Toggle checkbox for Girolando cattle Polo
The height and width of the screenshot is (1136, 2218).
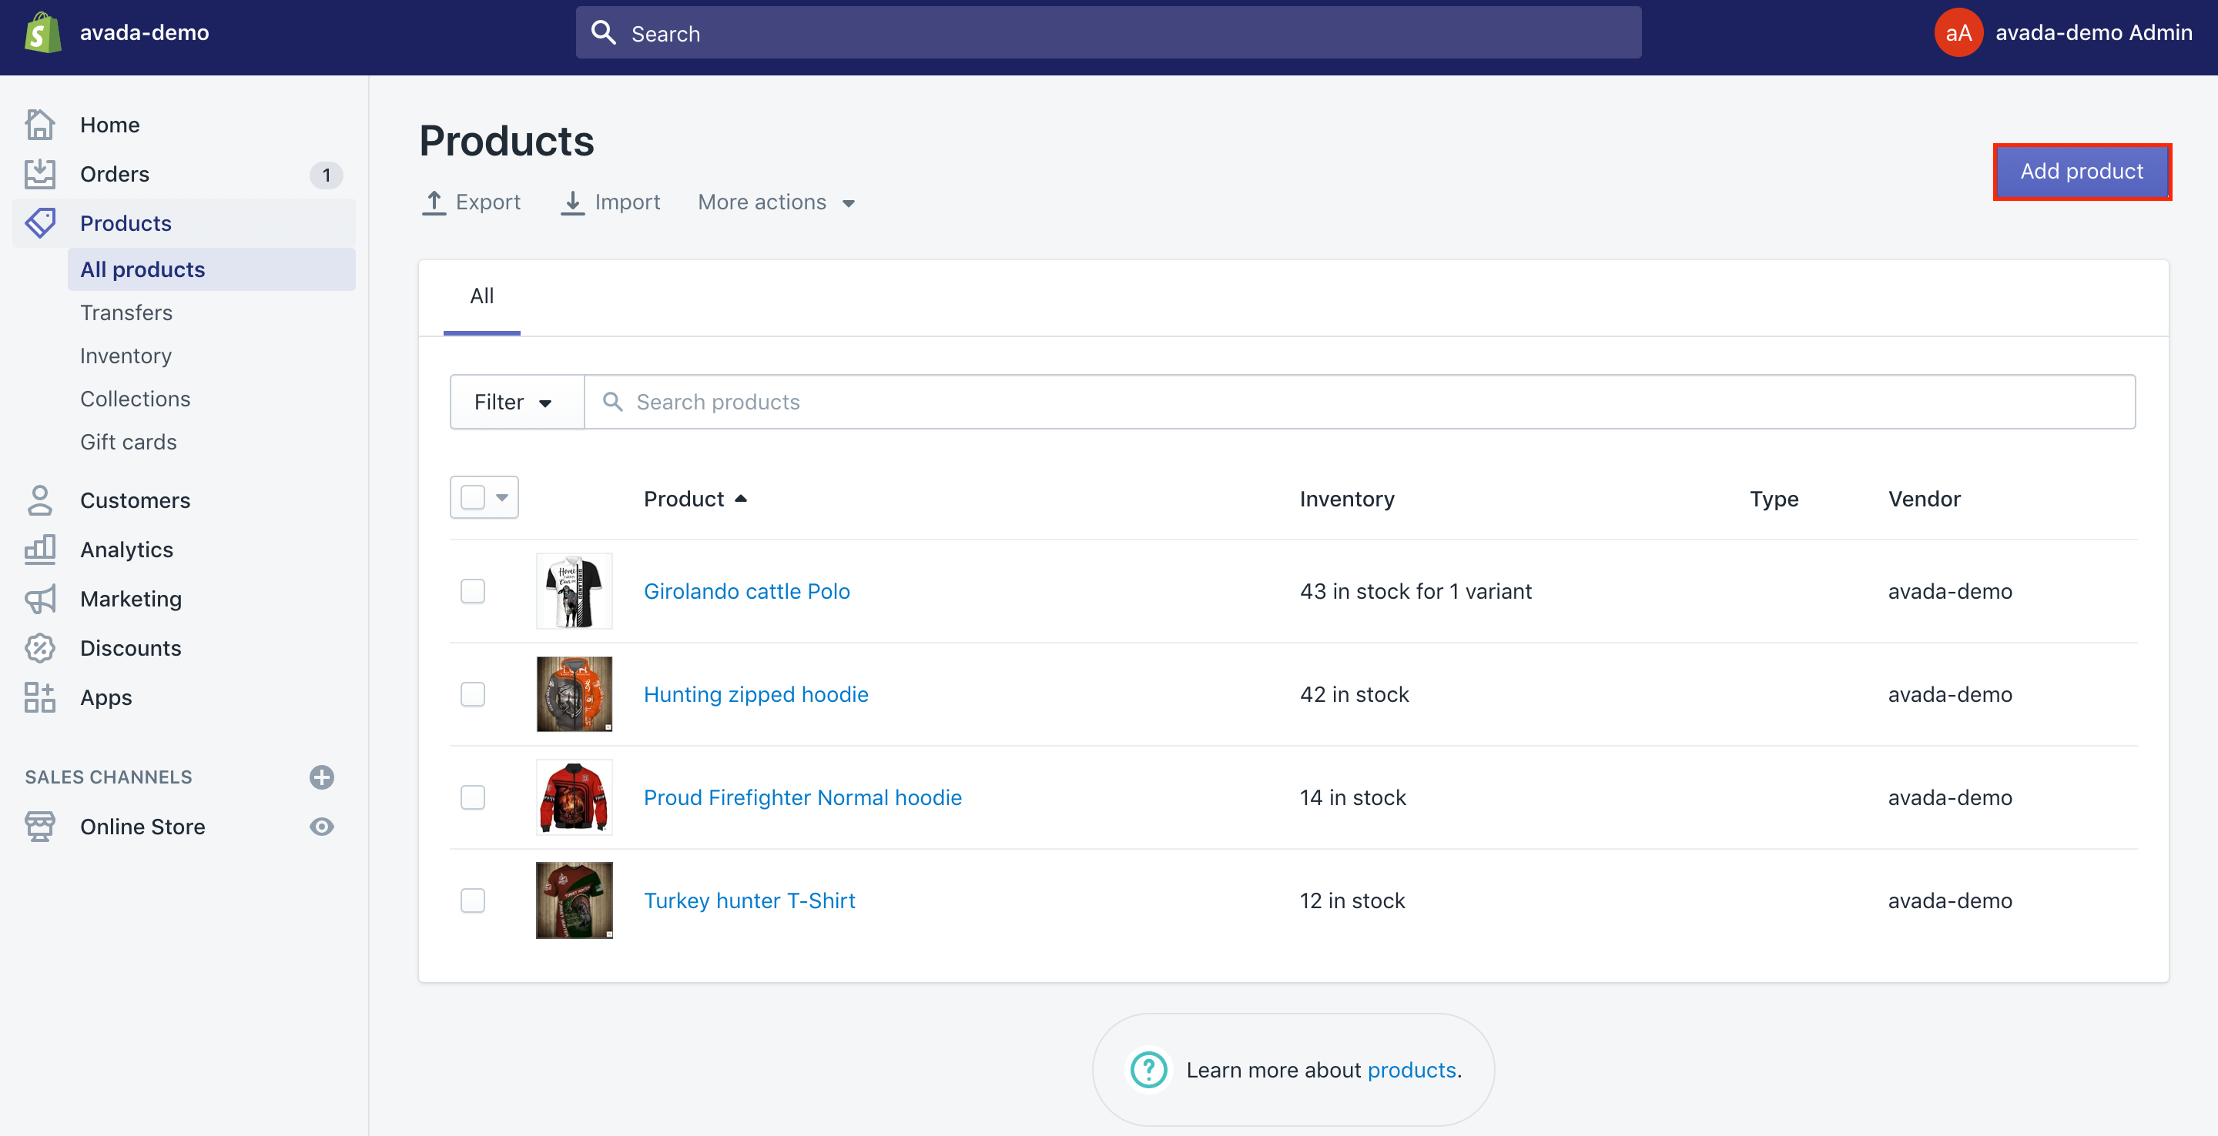click(x=473, y=590)
